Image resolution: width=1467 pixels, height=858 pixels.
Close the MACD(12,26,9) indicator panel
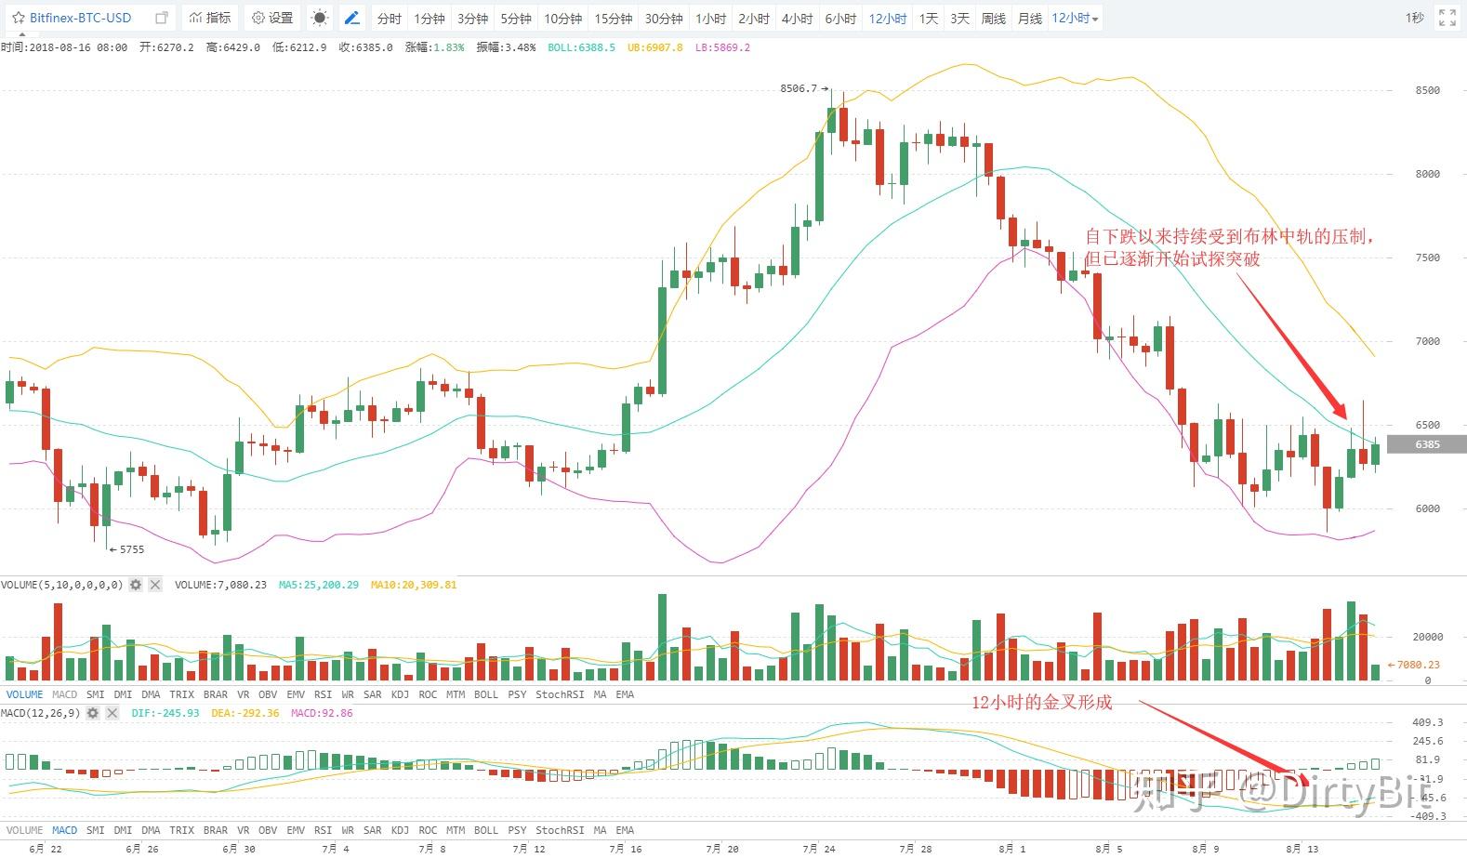click(x=112, y=713)
